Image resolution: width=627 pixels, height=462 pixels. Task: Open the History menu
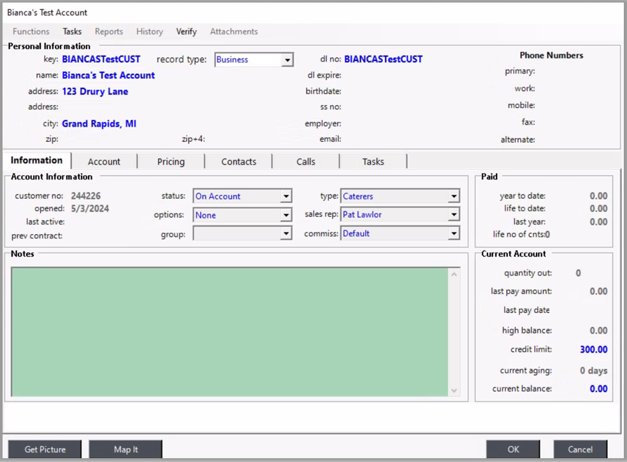pos(150,31)
